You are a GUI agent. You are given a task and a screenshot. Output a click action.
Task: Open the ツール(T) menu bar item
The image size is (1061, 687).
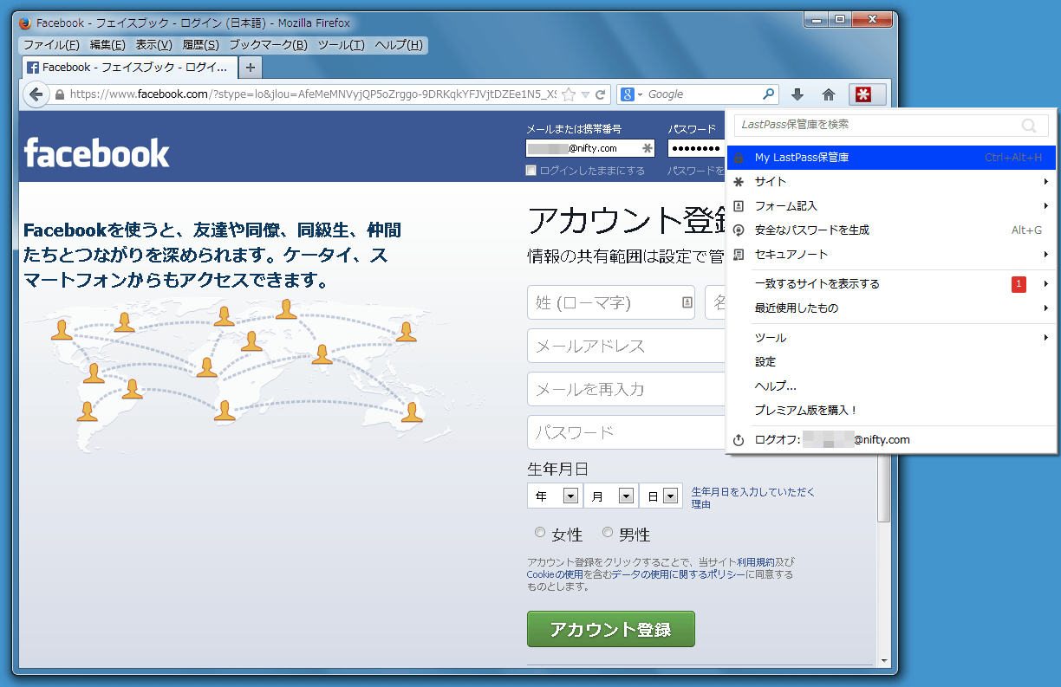(342, 45)
